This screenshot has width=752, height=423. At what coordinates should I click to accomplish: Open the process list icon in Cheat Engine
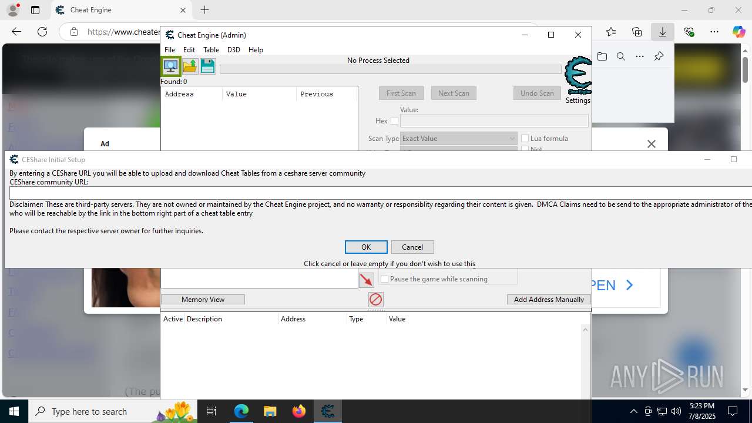pos(171,66)
